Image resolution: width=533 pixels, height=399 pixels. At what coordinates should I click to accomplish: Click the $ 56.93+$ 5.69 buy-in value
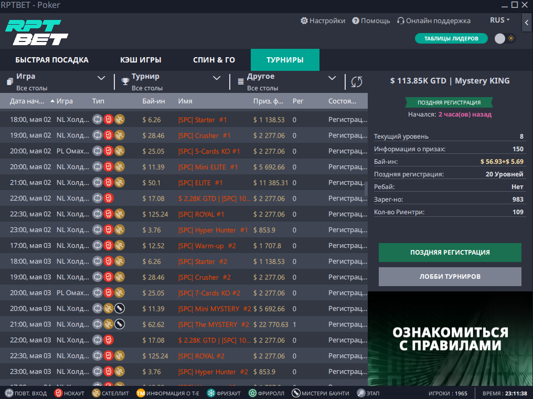pos(502,162)
